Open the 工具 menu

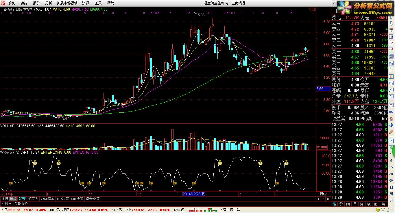point(98,3)
